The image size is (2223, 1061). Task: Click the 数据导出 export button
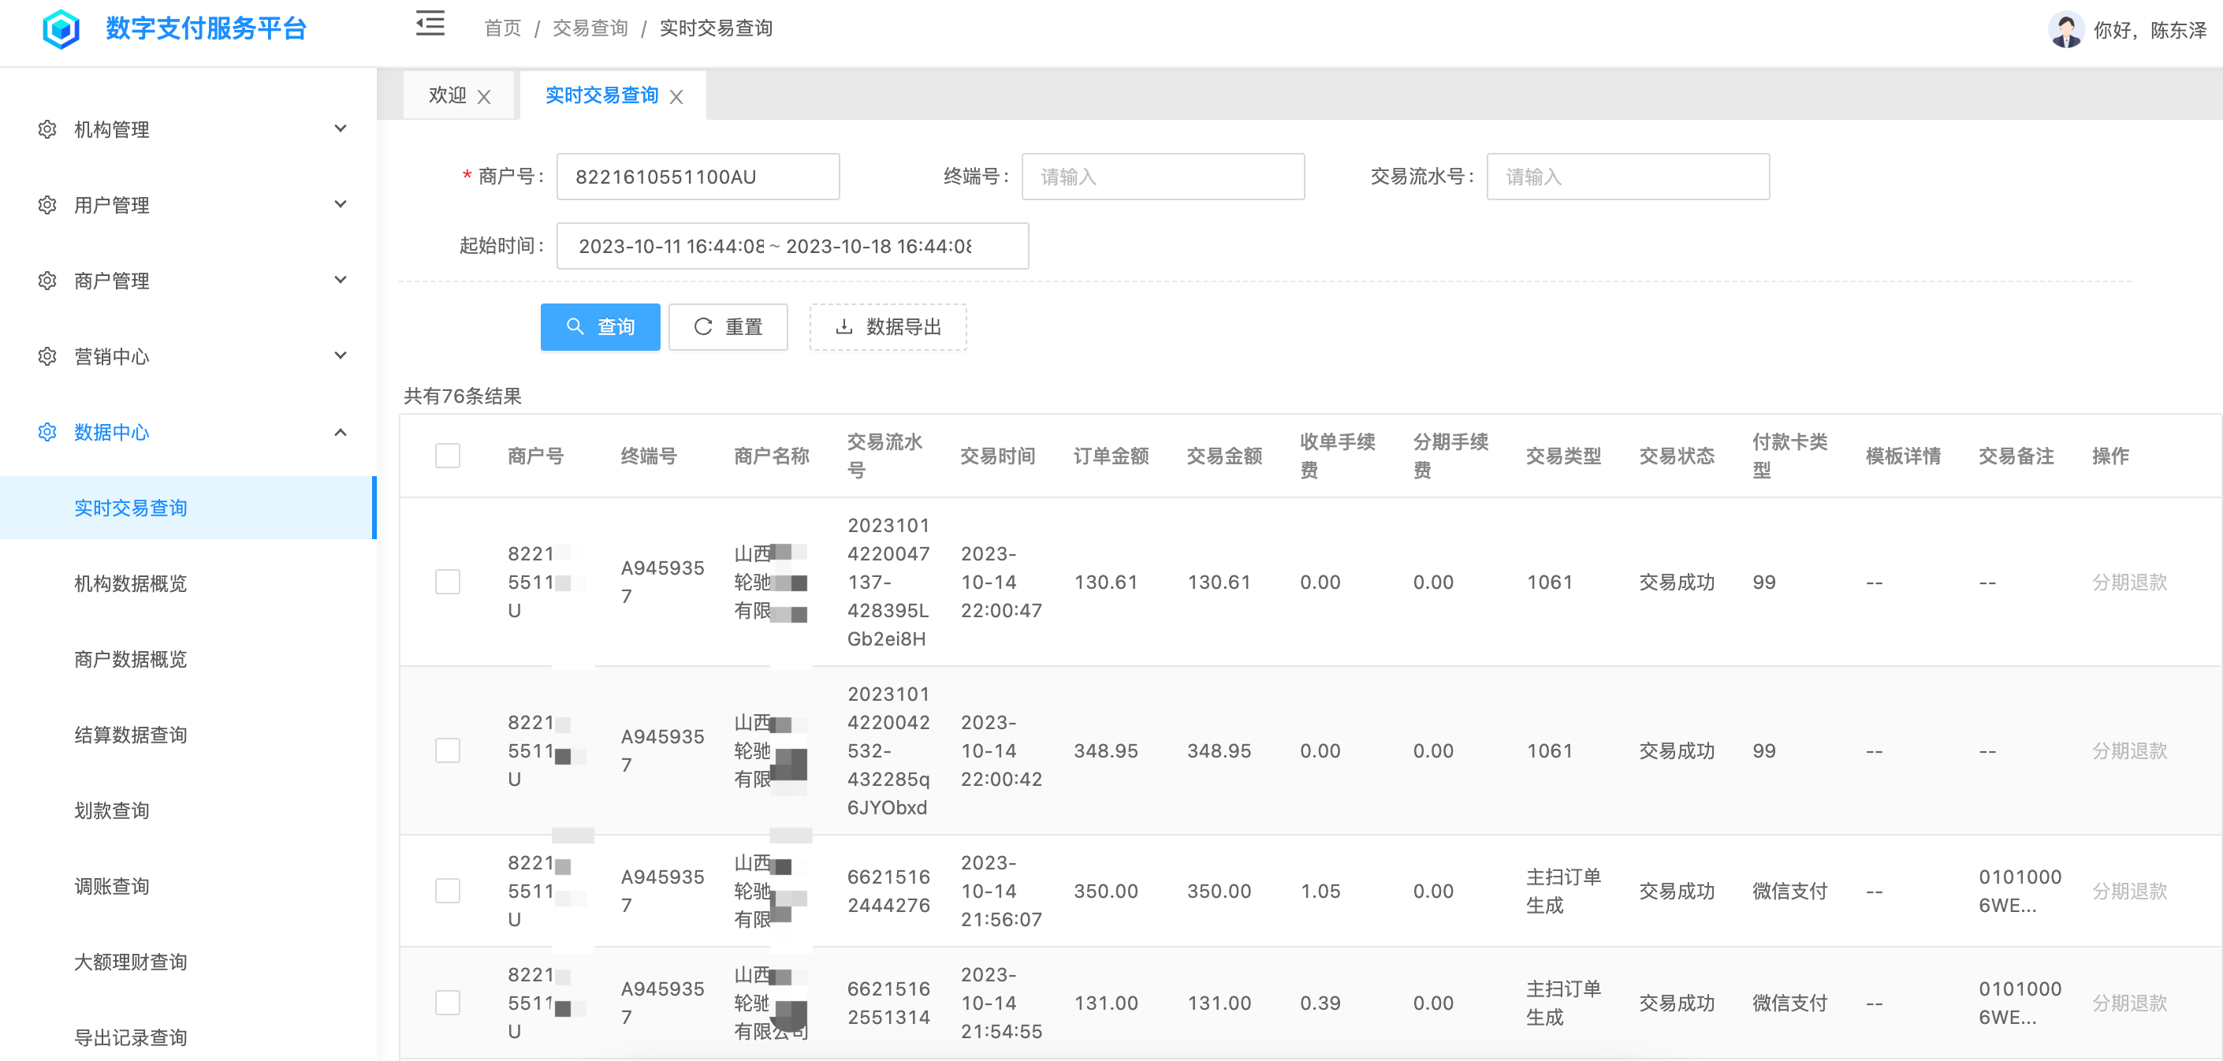click(887, 327)
